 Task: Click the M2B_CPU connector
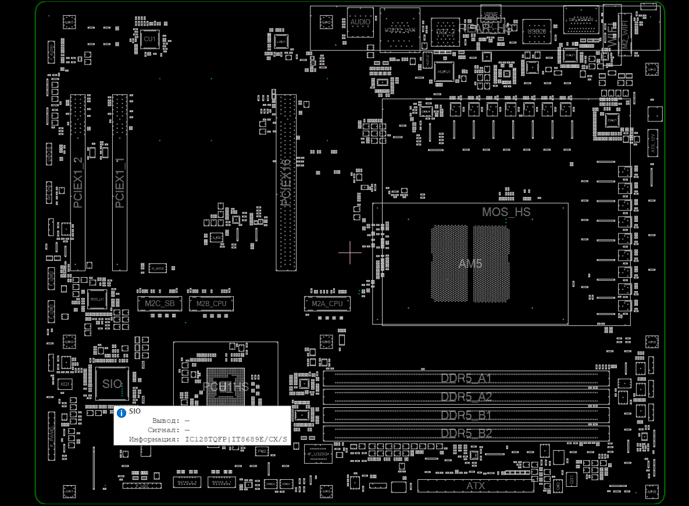click(x=211, y=303)
